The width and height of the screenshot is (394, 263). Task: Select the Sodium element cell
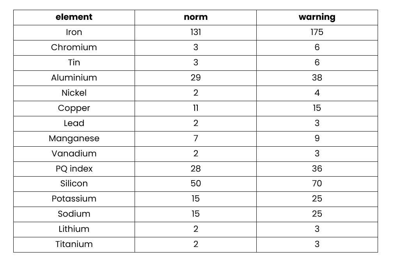tap(74, 214)
